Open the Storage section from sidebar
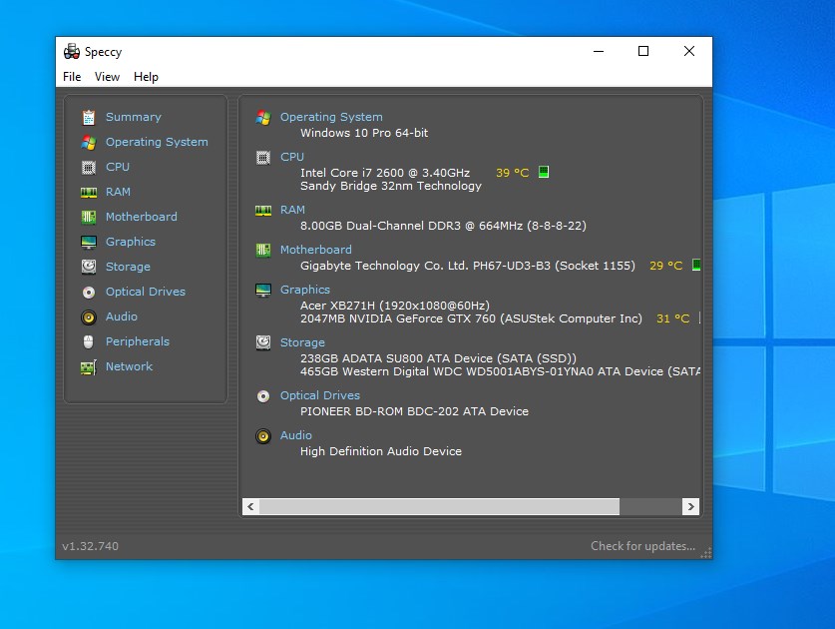 128,267
